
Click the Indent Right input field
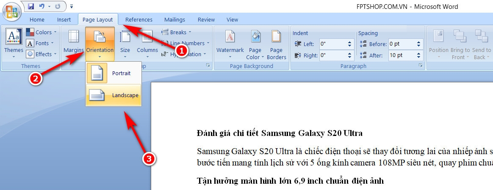point(332,55)
